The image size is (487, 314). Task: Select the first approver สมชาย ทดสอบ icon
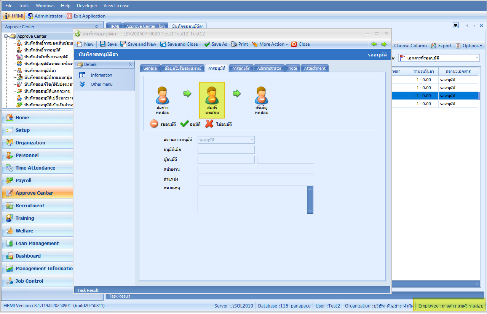[x=163, y=96]
